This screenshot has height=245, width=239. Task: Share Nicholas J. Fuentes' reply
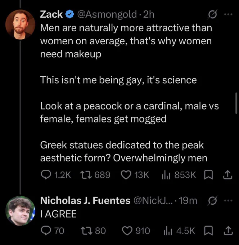228,231
